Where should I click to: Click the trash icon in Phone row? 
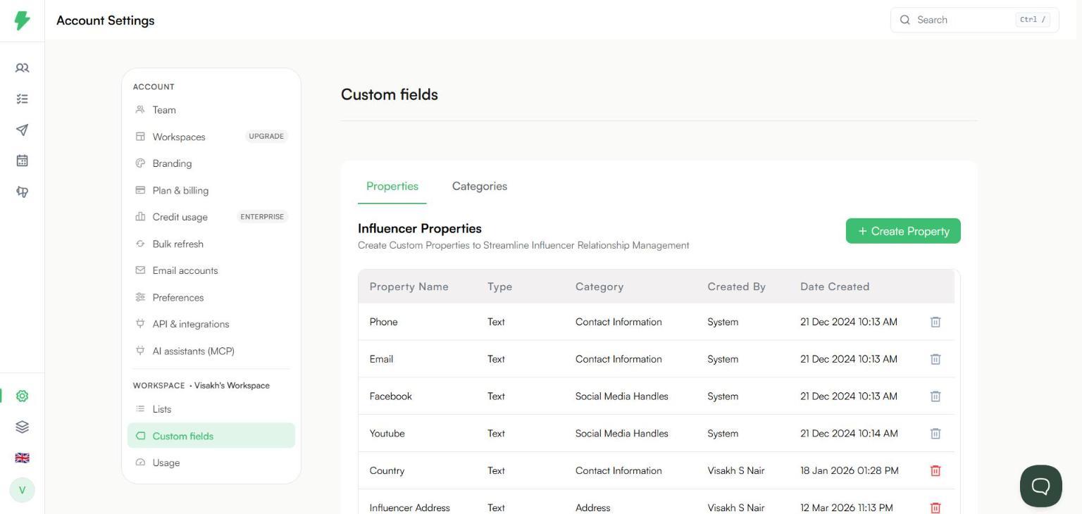tap(935, 322)
